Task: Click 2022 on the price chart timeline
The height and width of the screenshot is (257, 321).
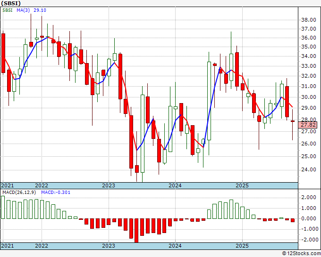Action: pos(42,185)
